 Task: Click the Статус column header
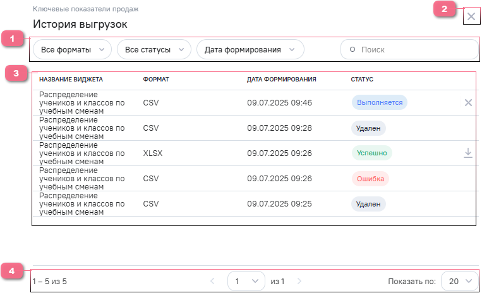click(363, 80)
